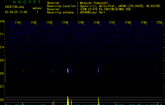165x105 pixels.
Task: Click the 0.8 kHz frequency label
Action: pos(2,73)
